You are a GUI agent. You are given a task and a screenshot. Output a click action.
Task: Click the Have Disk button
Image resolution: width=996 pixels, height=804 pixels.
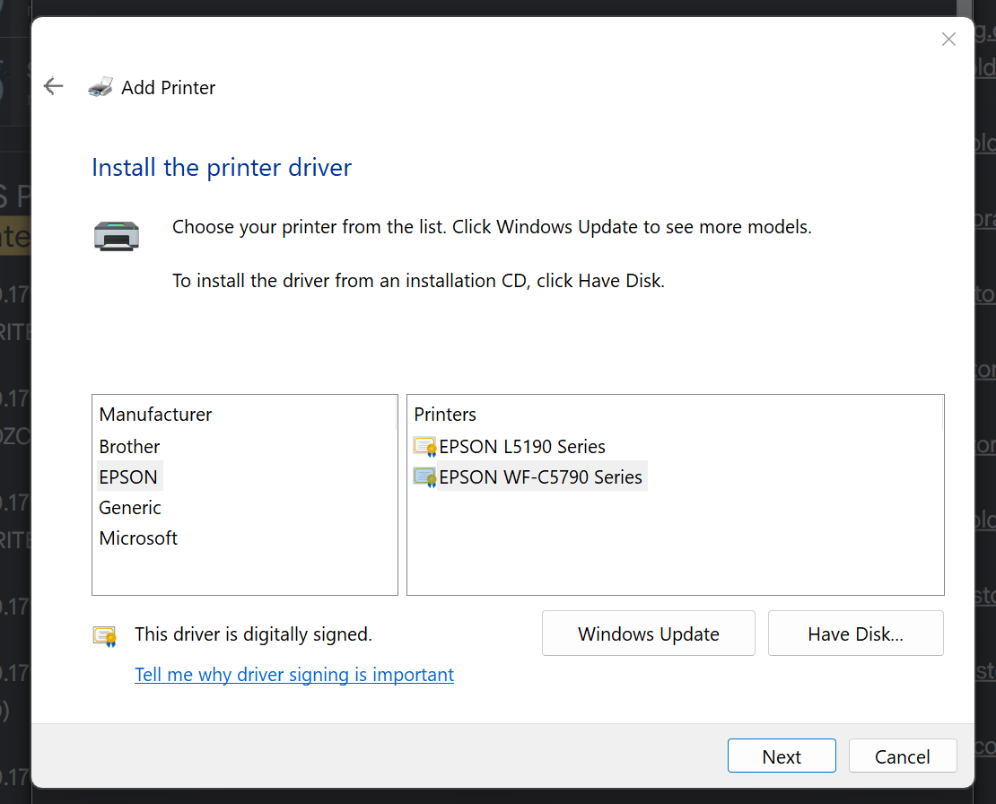tap(856, 634)
